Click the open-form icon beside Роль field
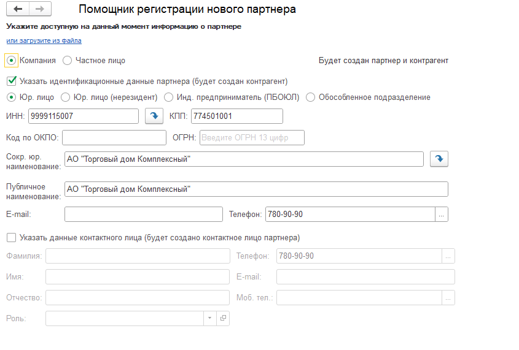 tap(223, 318)
